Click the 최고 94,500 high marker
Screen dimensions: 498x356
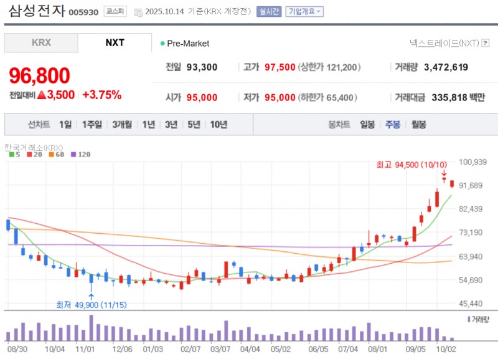point(411,165)
